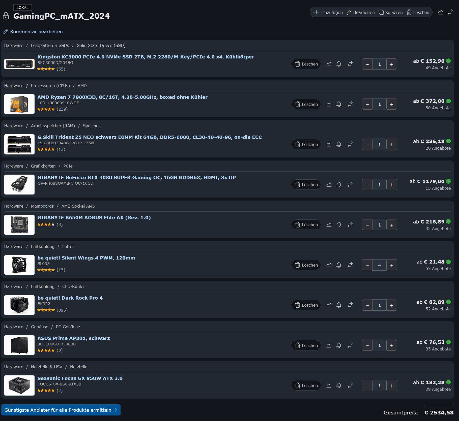
Task: Click move arrows icon for G.Skill Trident Z5
Action: pyautogui.click(x=350, y=144)
